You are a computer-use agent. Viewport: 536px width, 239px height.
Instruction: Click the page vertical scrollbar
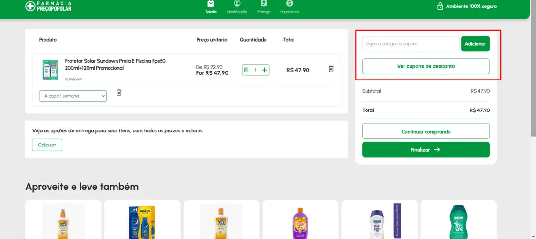click(533, 68)
